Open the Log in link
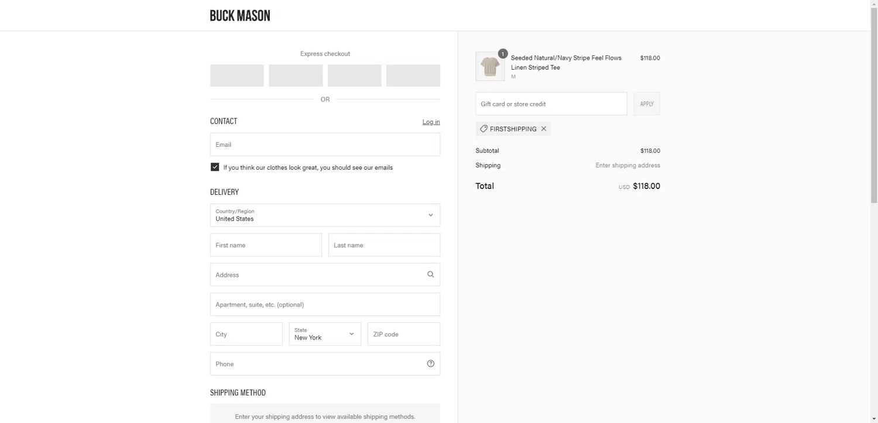 431,122
